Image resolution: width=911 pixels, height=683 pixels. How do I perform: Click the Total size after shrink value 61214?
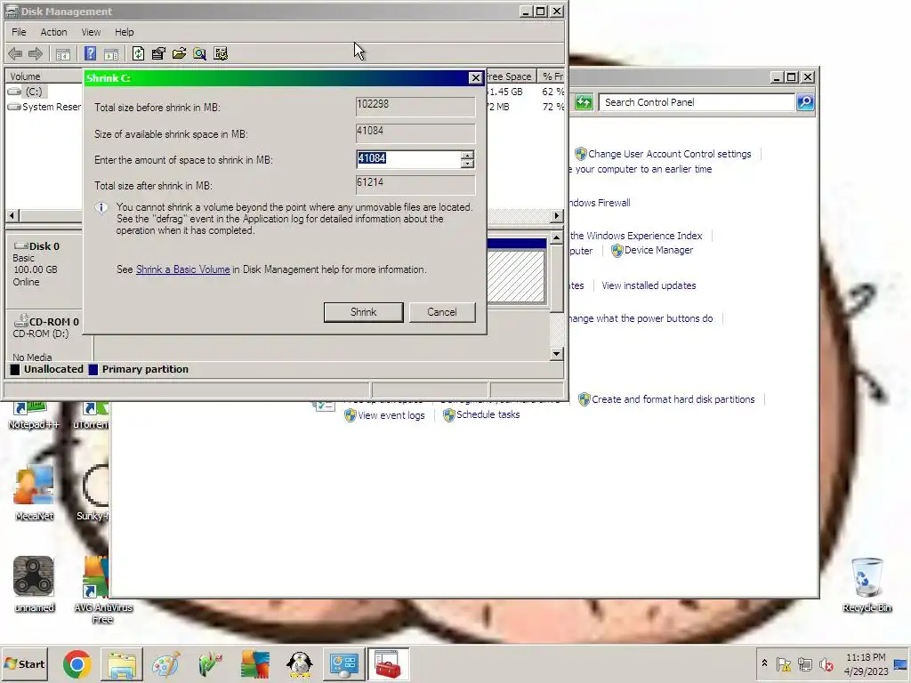[x=415, y=185]
